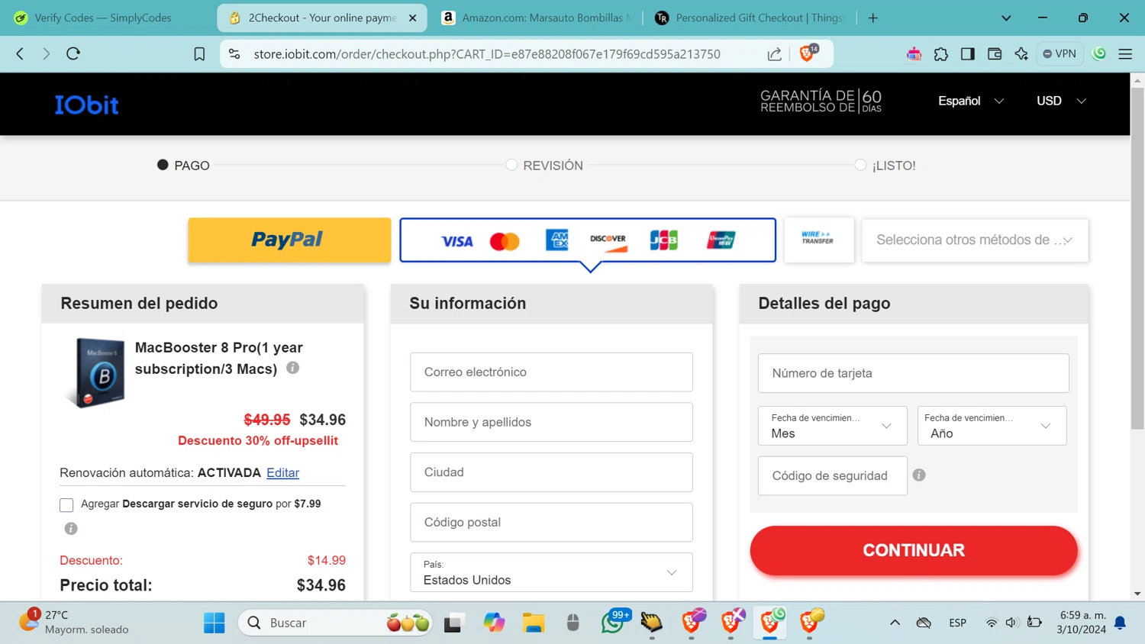Click info icon next to MacBooster product name
1145x644 pixels.
[292, 368]
